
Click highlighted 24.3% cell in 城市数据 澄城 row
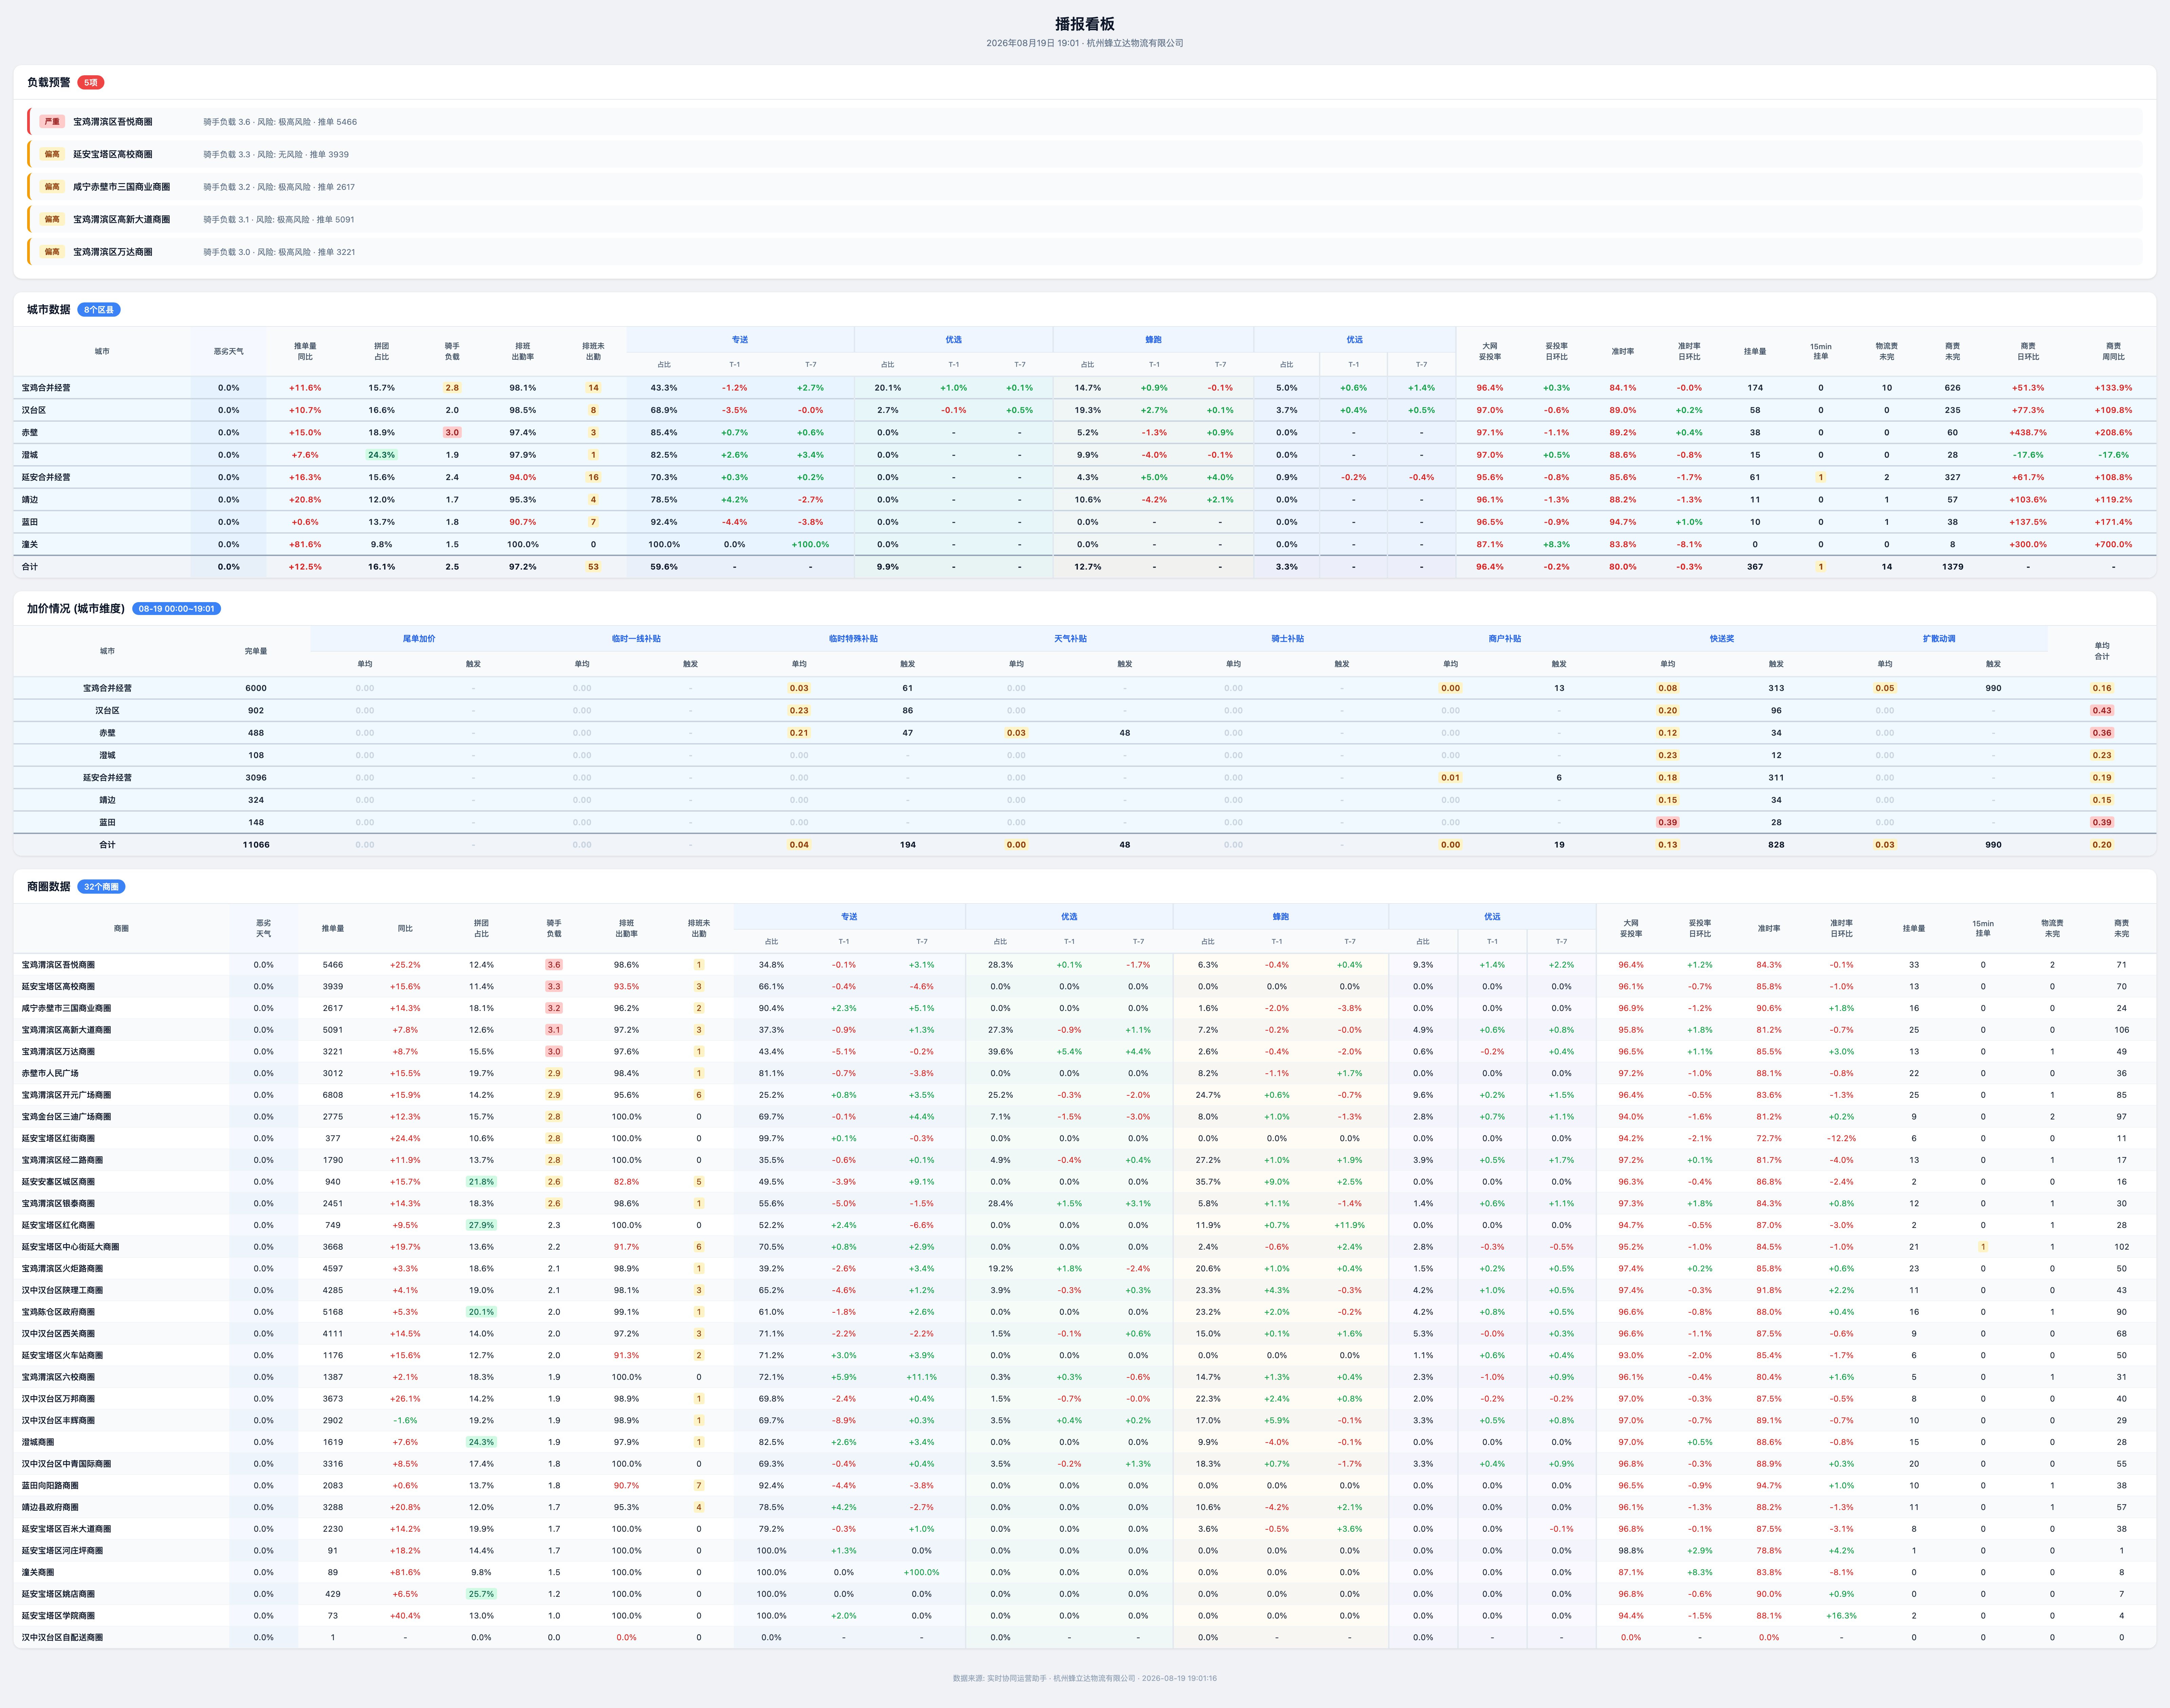381,455
